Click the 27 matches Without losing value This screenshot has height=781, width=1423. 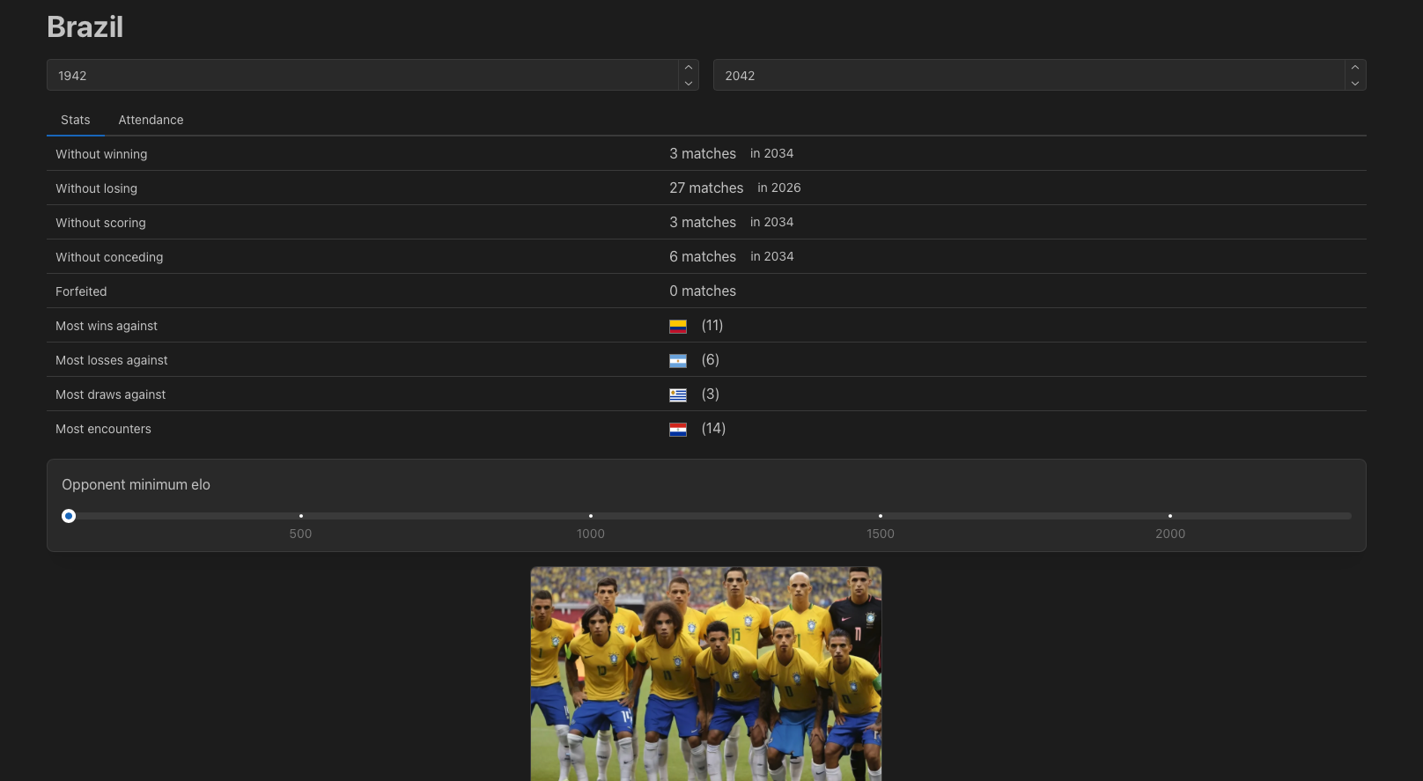click(x=706, y=188)
